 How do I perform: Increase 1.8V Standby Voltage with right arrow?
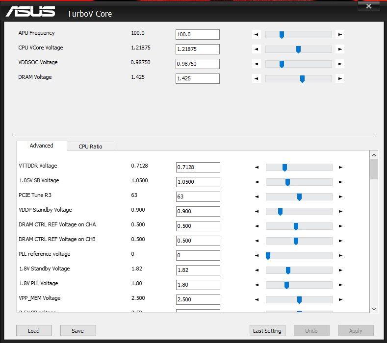pos(340,270)
